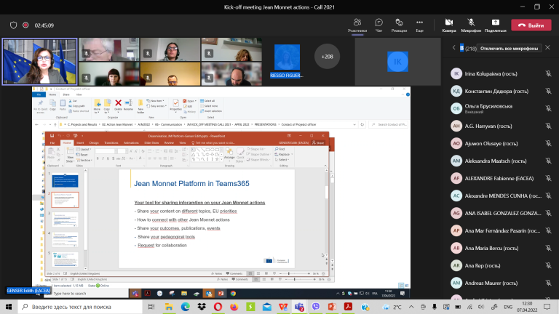Select participant Andreas Maurer
The image size is (559, 314).
[x=501, y=283]
